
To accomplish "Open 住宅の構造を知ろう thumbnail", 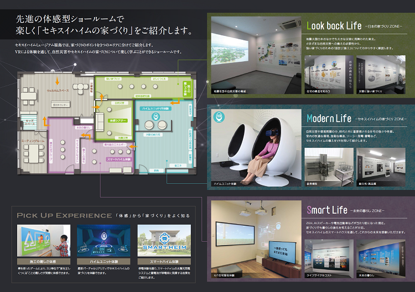I will [329, 75].
